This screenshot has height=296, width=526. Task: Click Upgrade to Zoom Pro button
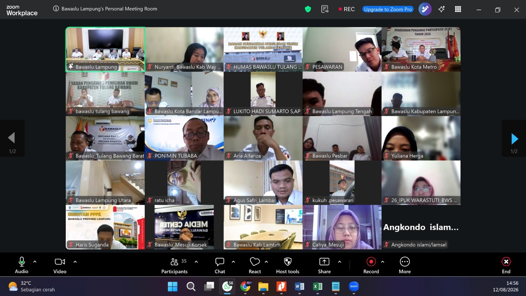pos(388,9)
